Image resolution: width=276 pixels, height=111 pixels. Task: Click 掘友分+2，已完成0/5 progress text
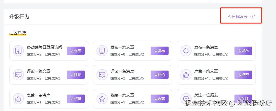click(x=127, y=78)
